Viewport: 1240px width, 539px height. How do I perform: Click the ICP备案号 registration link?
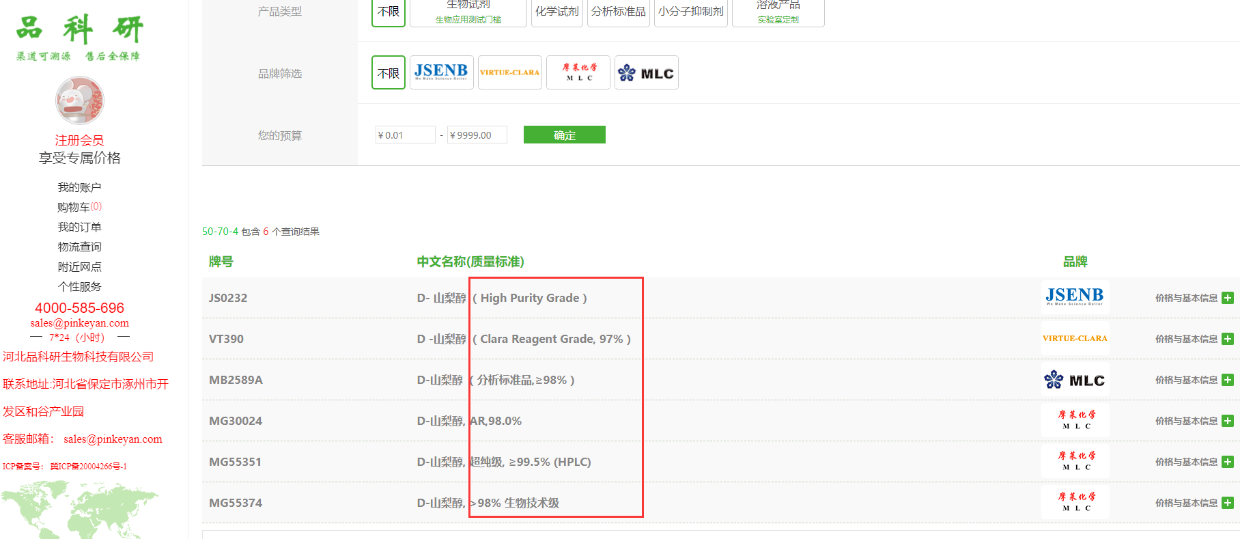pos(65,467)
